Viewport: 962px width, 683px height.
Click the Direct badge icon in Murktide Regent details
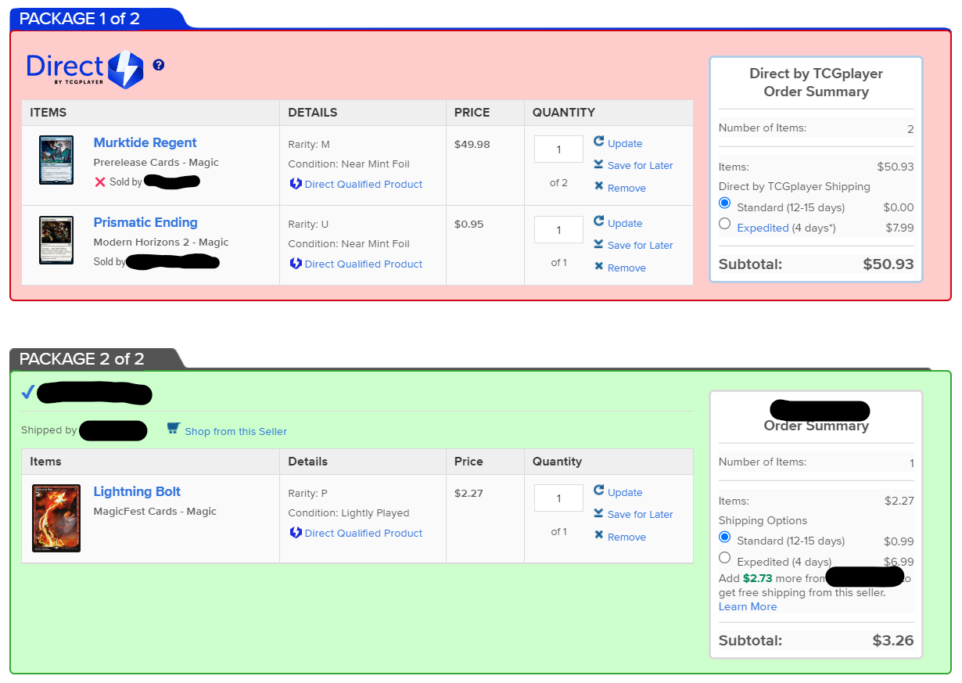(x=296, y=184)
